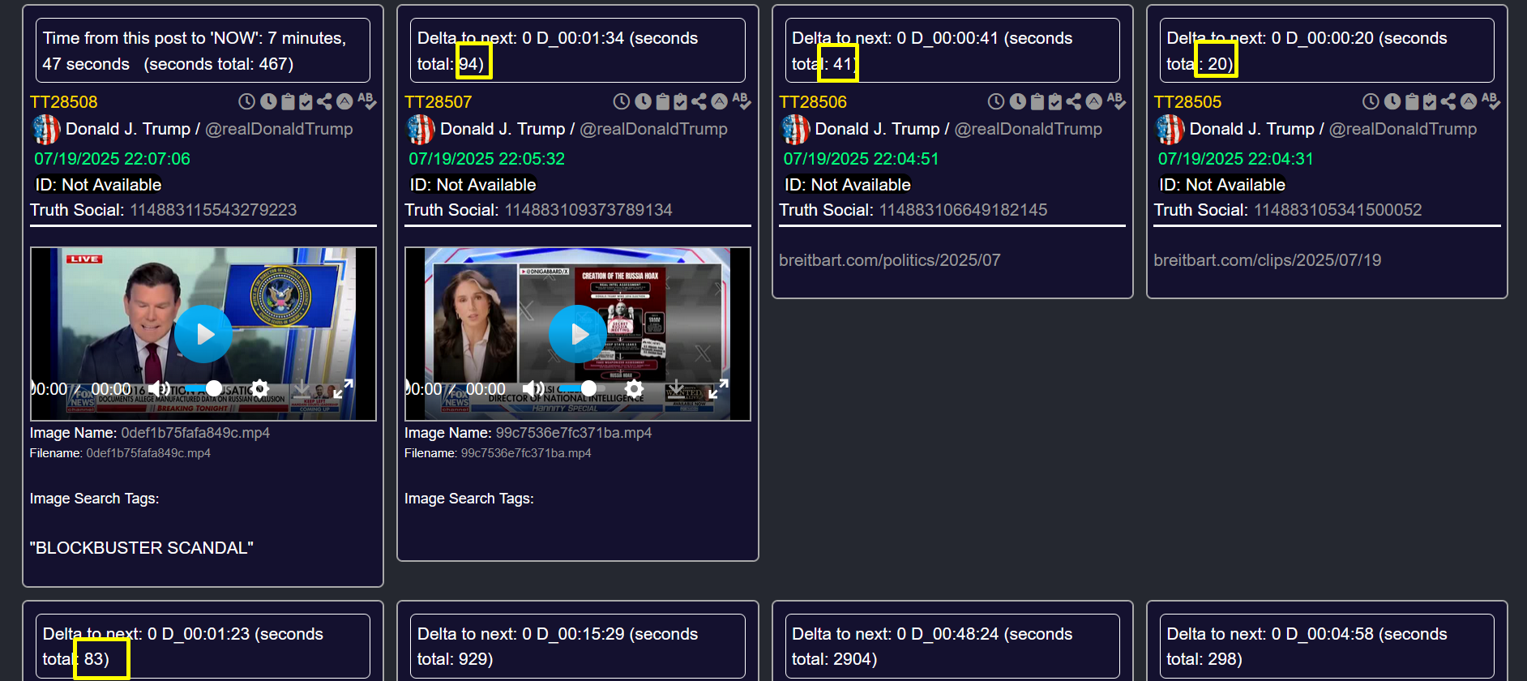Viewport: 1527px width, 681px height.
Task: Click the plain clipboard icon on TT28508
Action: coord(288,101)
